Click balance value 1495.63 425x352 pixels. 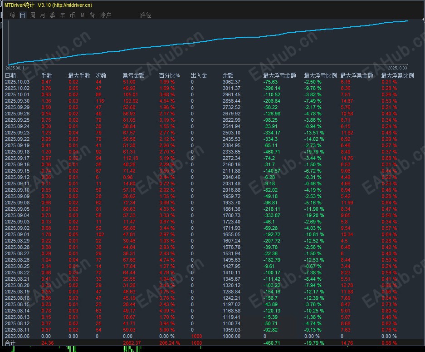tap(231, 260)
